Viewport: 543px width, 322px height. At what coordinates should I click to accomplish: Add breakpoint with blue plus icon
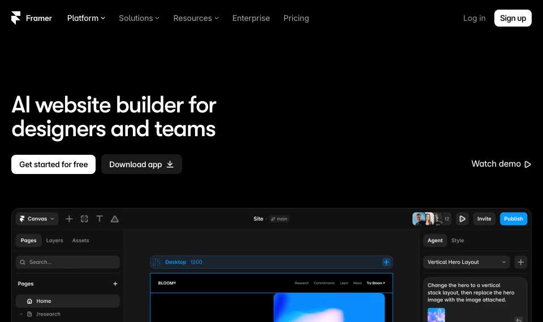tap(386, 262)
